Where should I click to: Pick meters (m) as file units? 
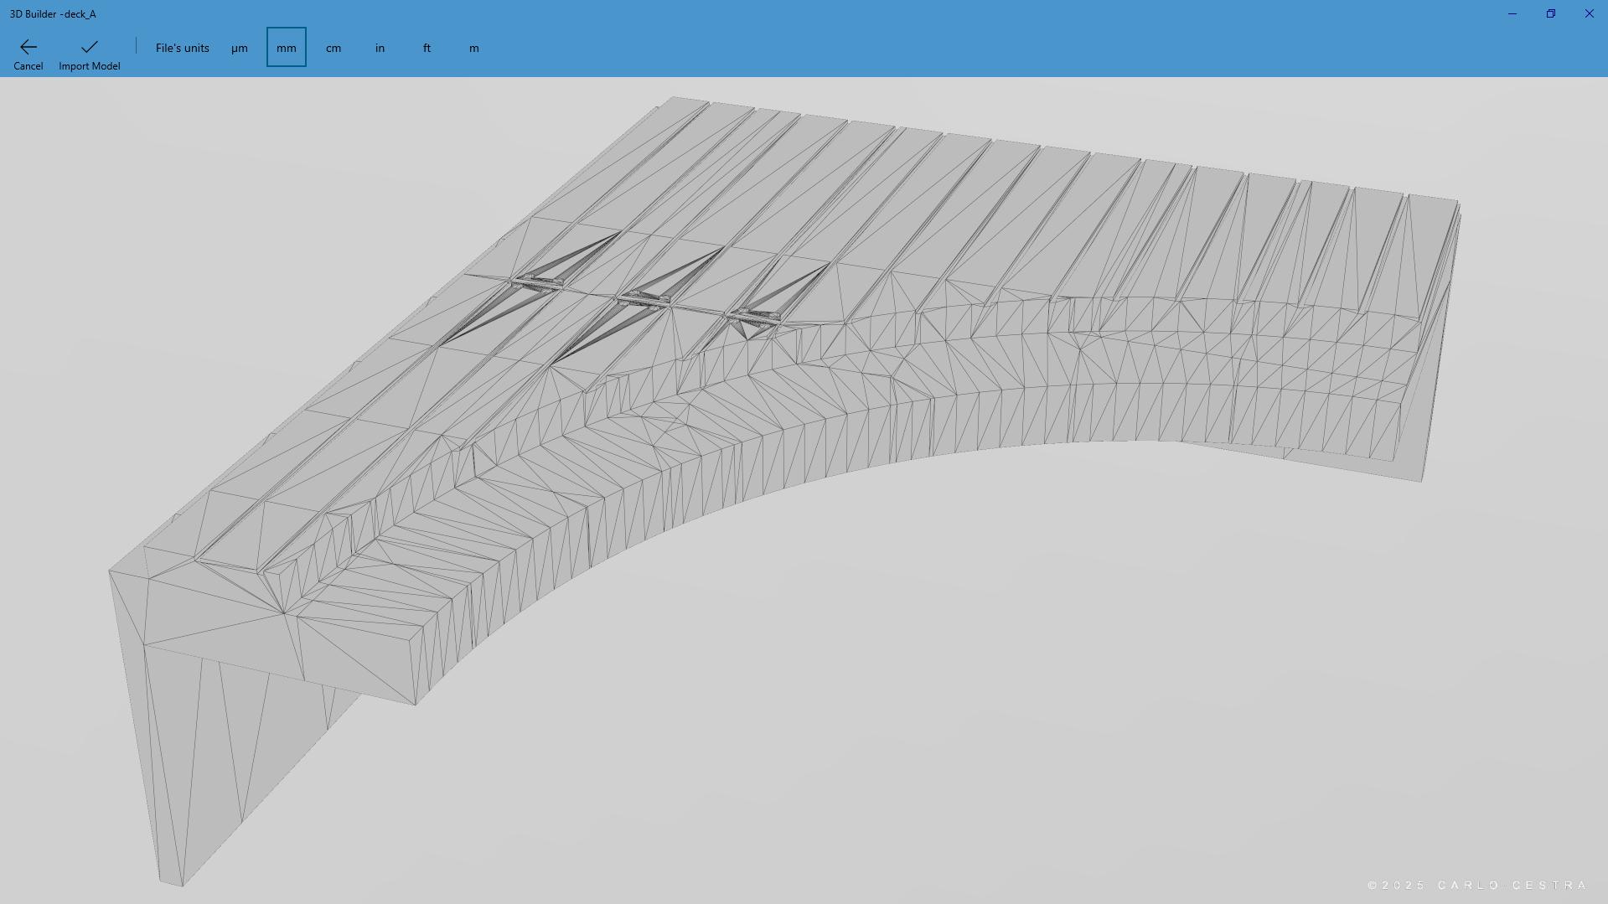[x=474, y=48]
